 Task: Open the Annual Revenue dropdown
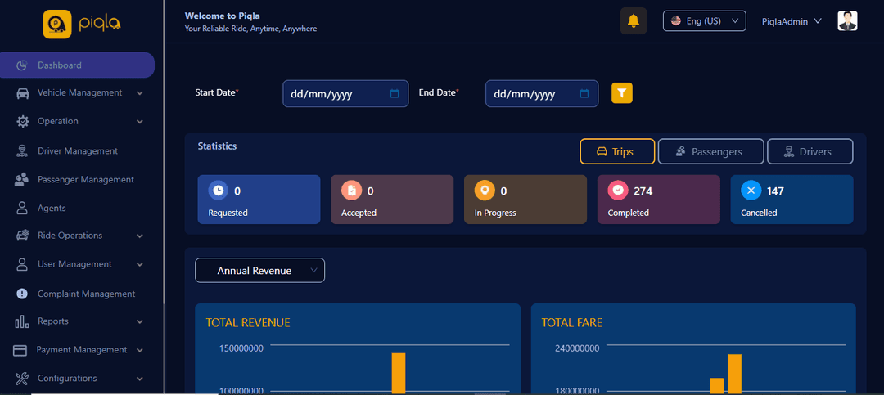click(x=259, y=271)
